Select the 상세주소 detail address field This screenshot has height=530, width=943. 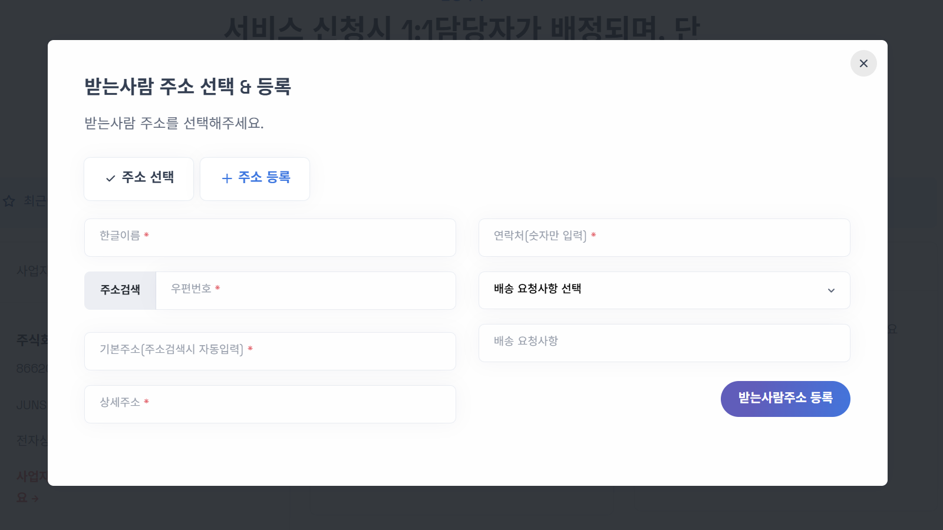pyautogui.click(x=270, y=404)
